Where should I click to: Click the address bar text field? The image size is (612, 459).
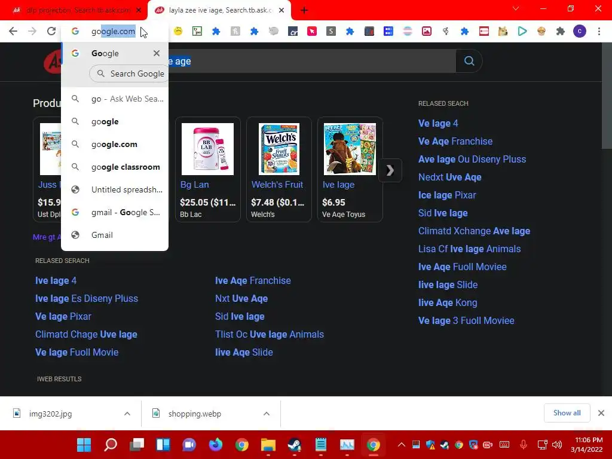(x=115, y=31)
